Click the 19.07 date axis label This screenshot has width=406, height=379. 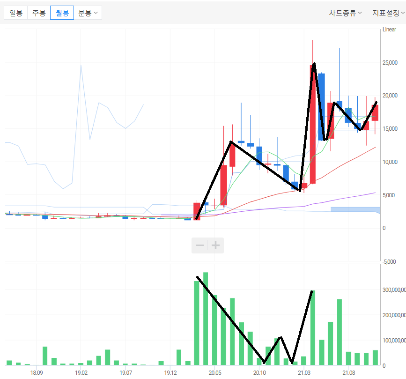pyautogui.click(x=125, y=373)
